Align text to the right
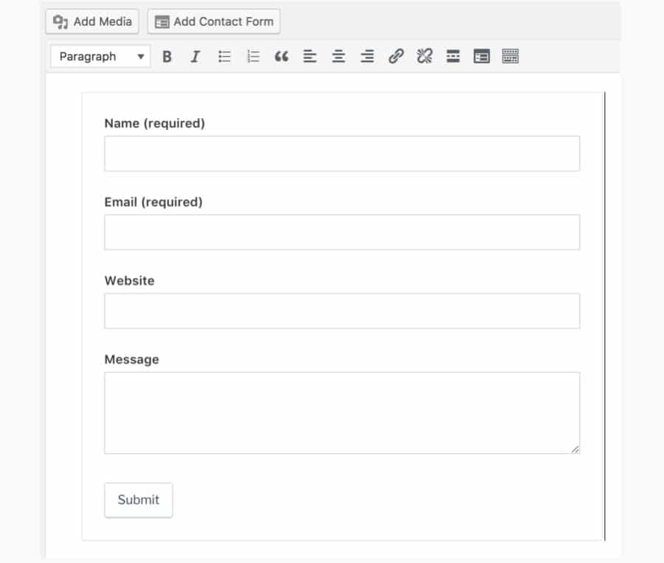The width and height of the screenshot is (664, 563). point(367,56)
